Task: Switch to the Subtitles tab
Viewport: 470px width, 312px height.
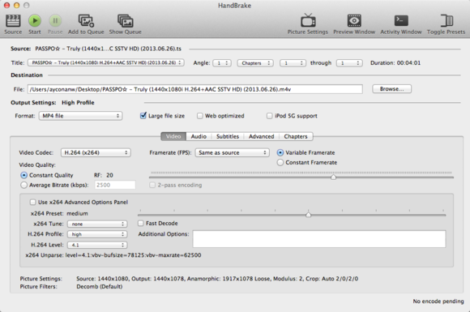Action: [x=228, y=136]
